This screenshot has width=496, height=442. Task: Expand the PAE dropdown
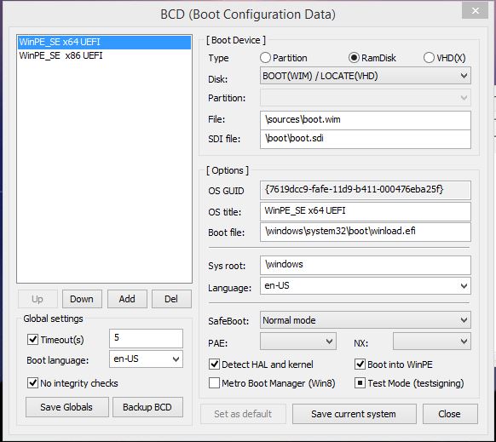pos(298,342)
